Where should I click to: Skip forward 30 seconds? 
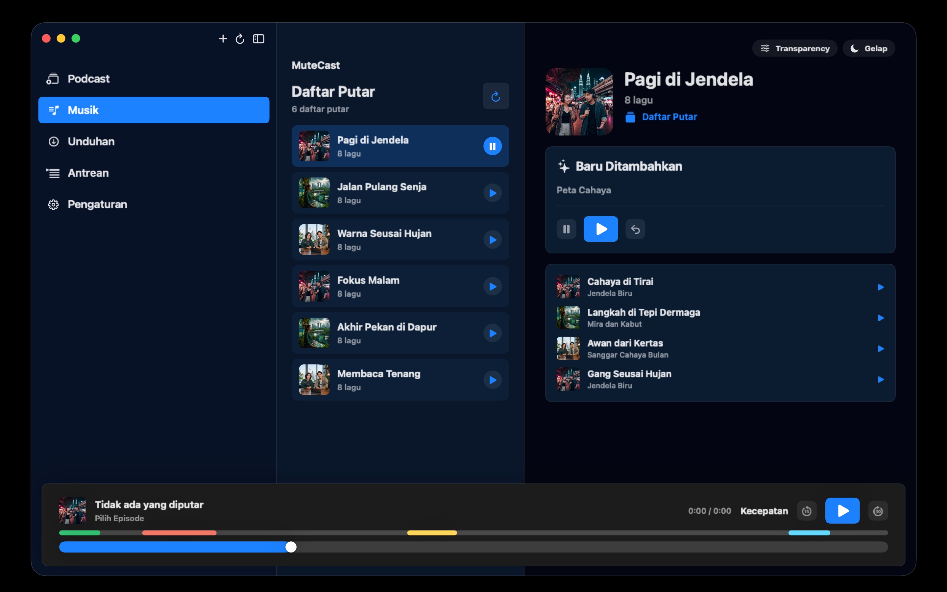point(878,511)
